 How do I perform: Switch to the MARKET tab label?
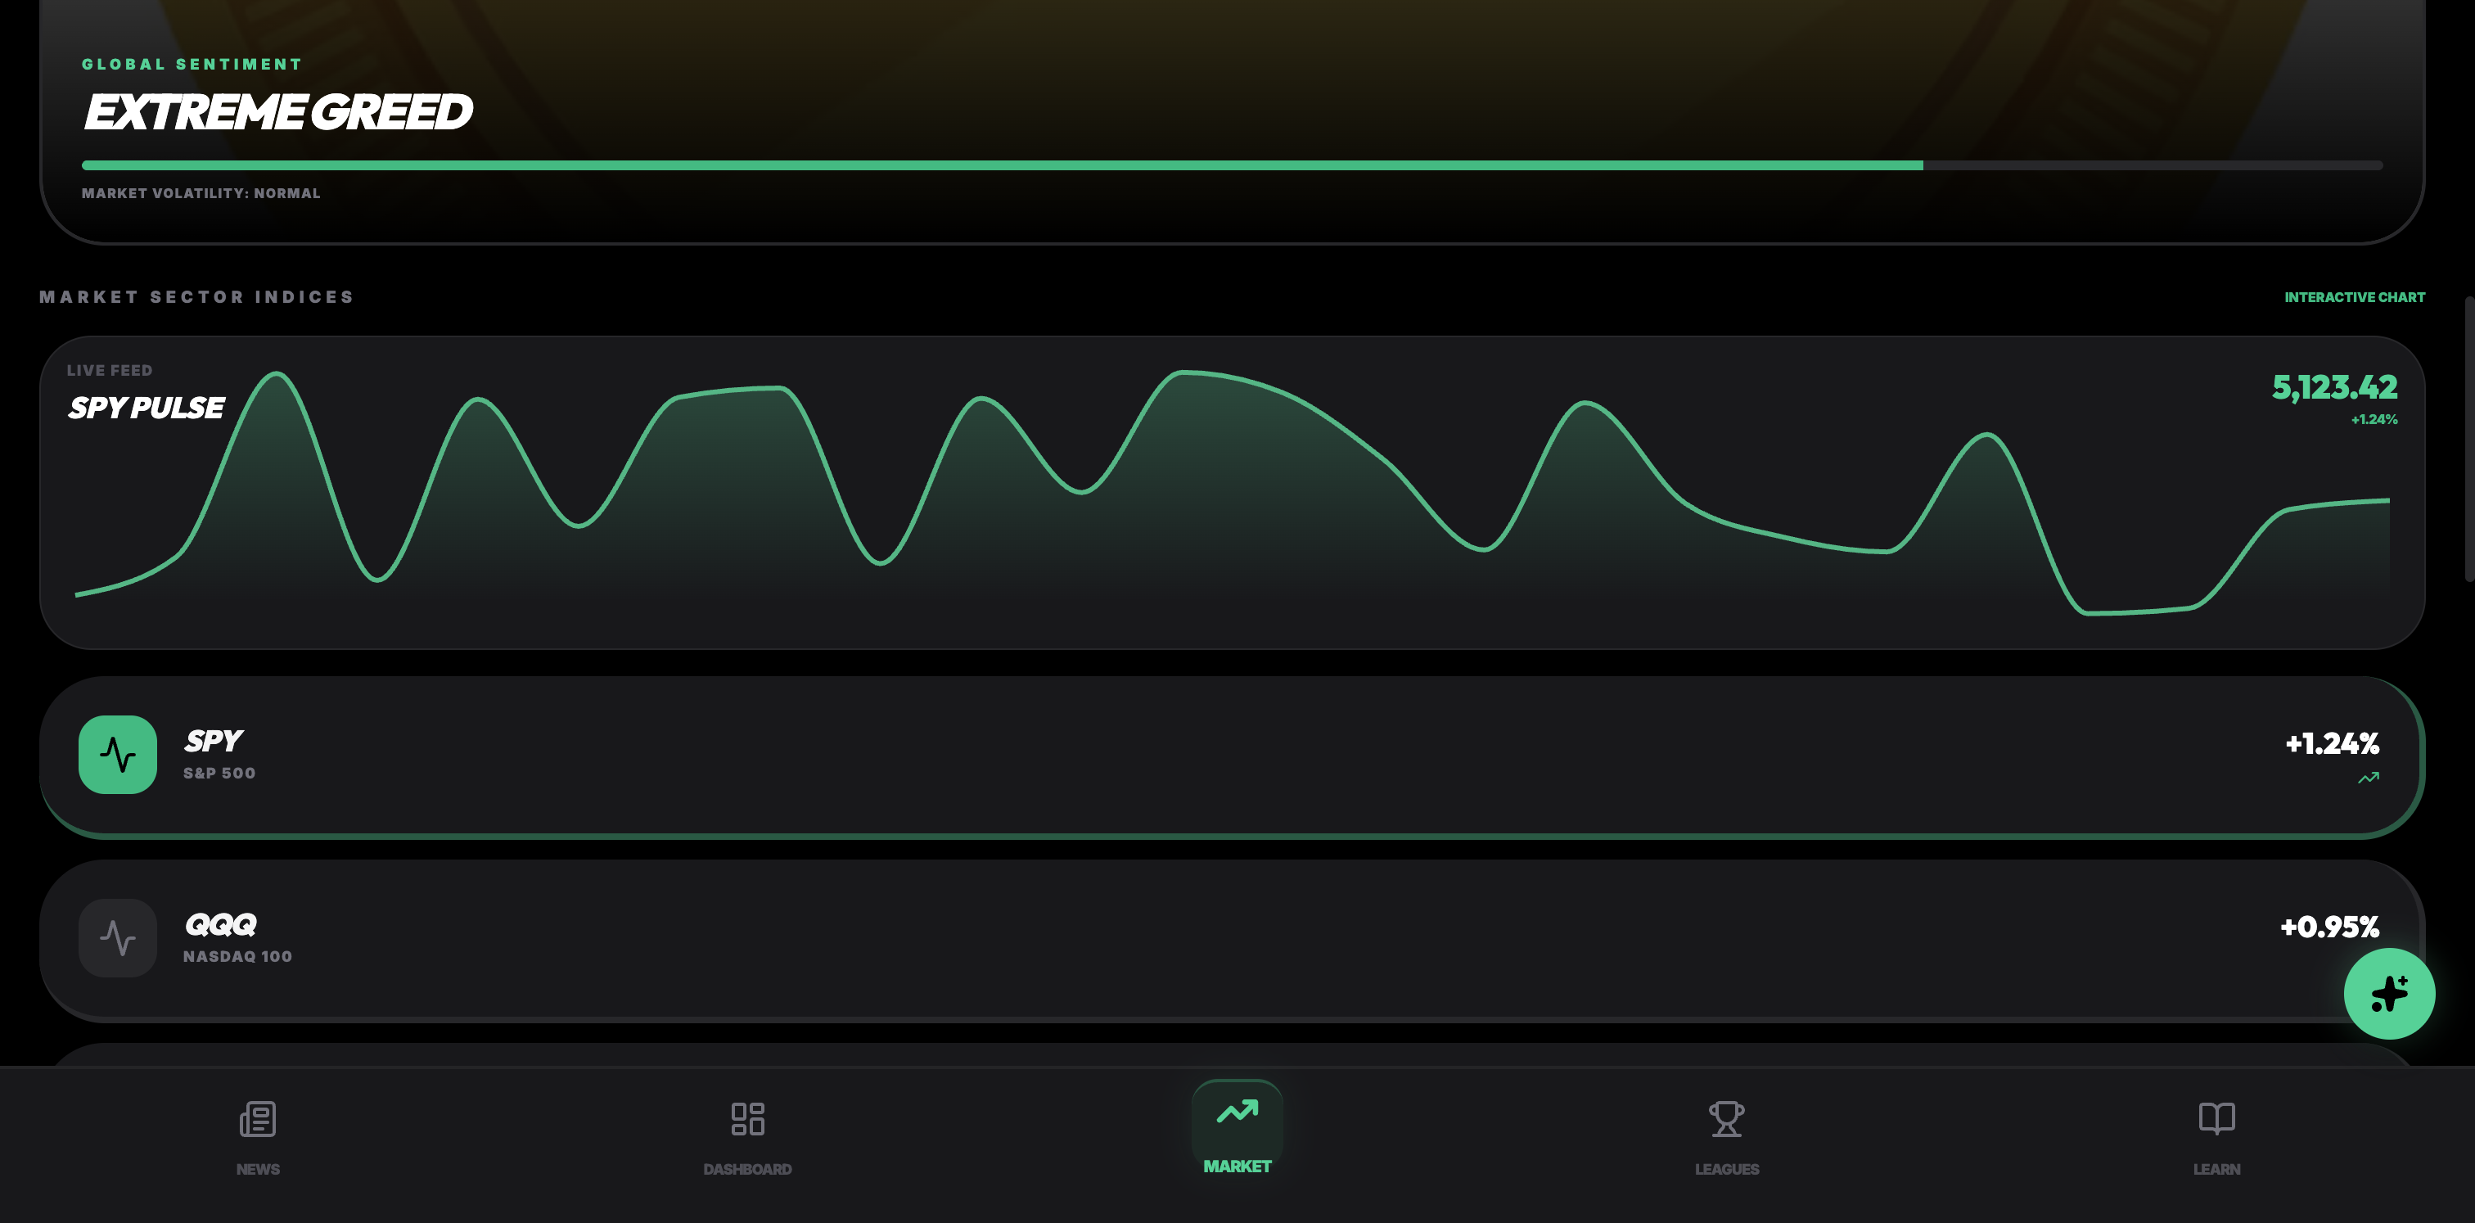point(1237,1167)
